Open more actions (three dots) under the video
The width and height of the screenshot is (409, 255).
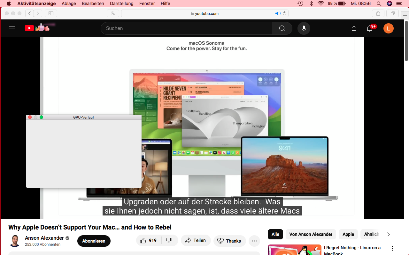(254, 241)
